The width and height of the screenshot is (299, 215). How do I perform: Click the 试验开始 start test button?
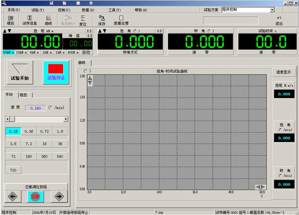(x=20, y=72)
